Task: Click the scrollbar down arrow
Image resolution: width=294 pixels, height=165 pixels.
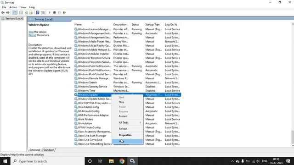Action: (293, 146)
